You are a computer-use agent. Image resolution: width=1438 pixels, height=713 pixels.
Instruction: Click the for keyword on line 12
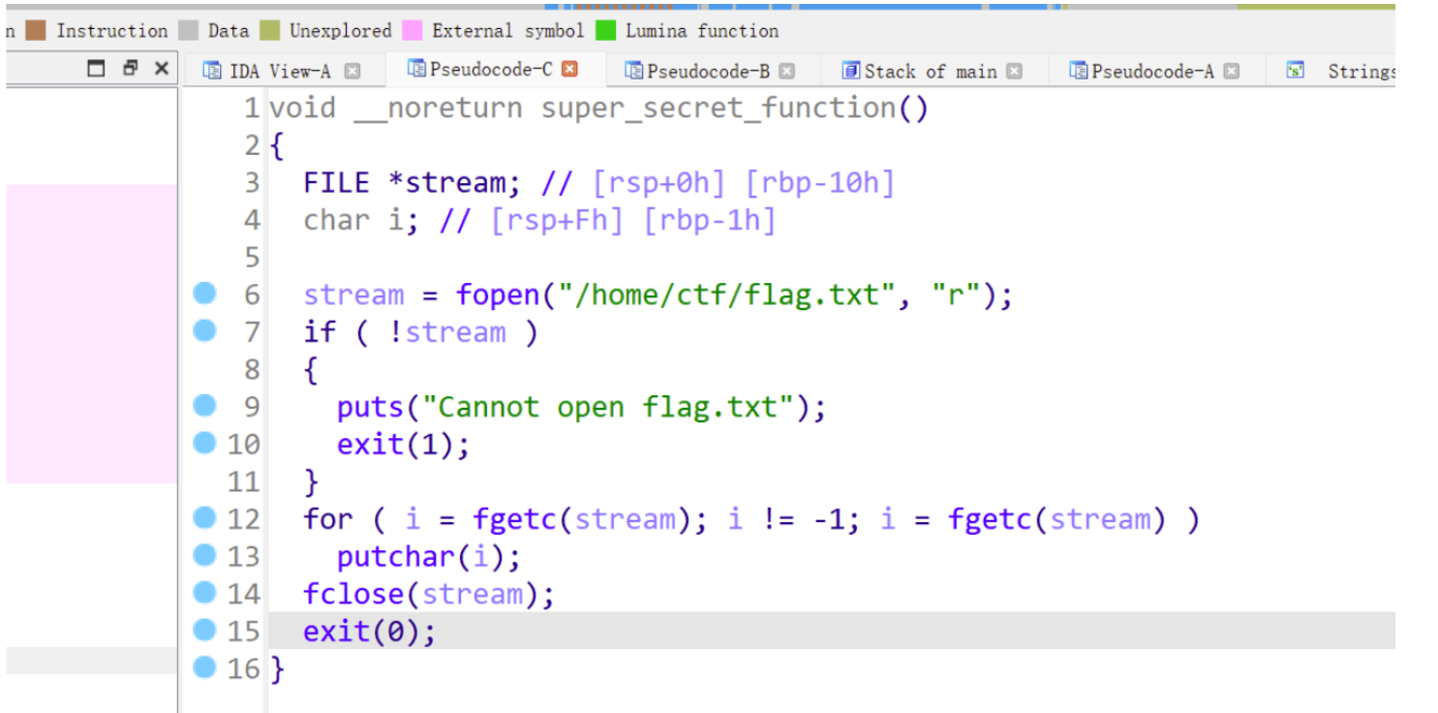pyautogui.click(x=328, y=519)
